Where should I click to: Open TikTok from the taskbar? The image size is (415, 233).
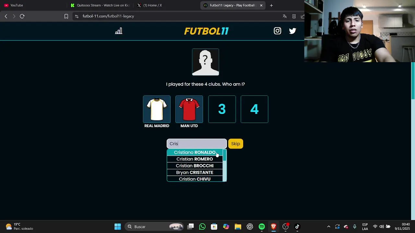pos(297,227)
